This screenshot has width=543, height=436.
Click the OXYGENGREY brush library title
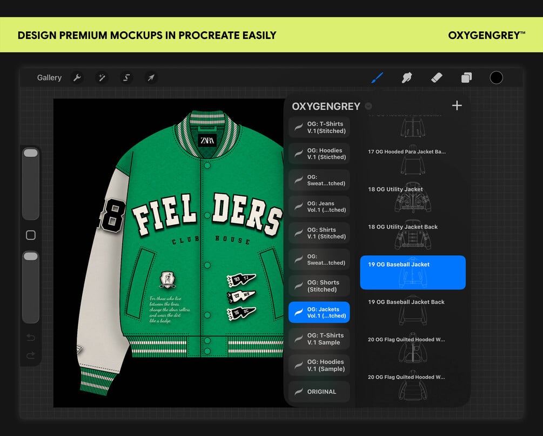pos(326,107)
